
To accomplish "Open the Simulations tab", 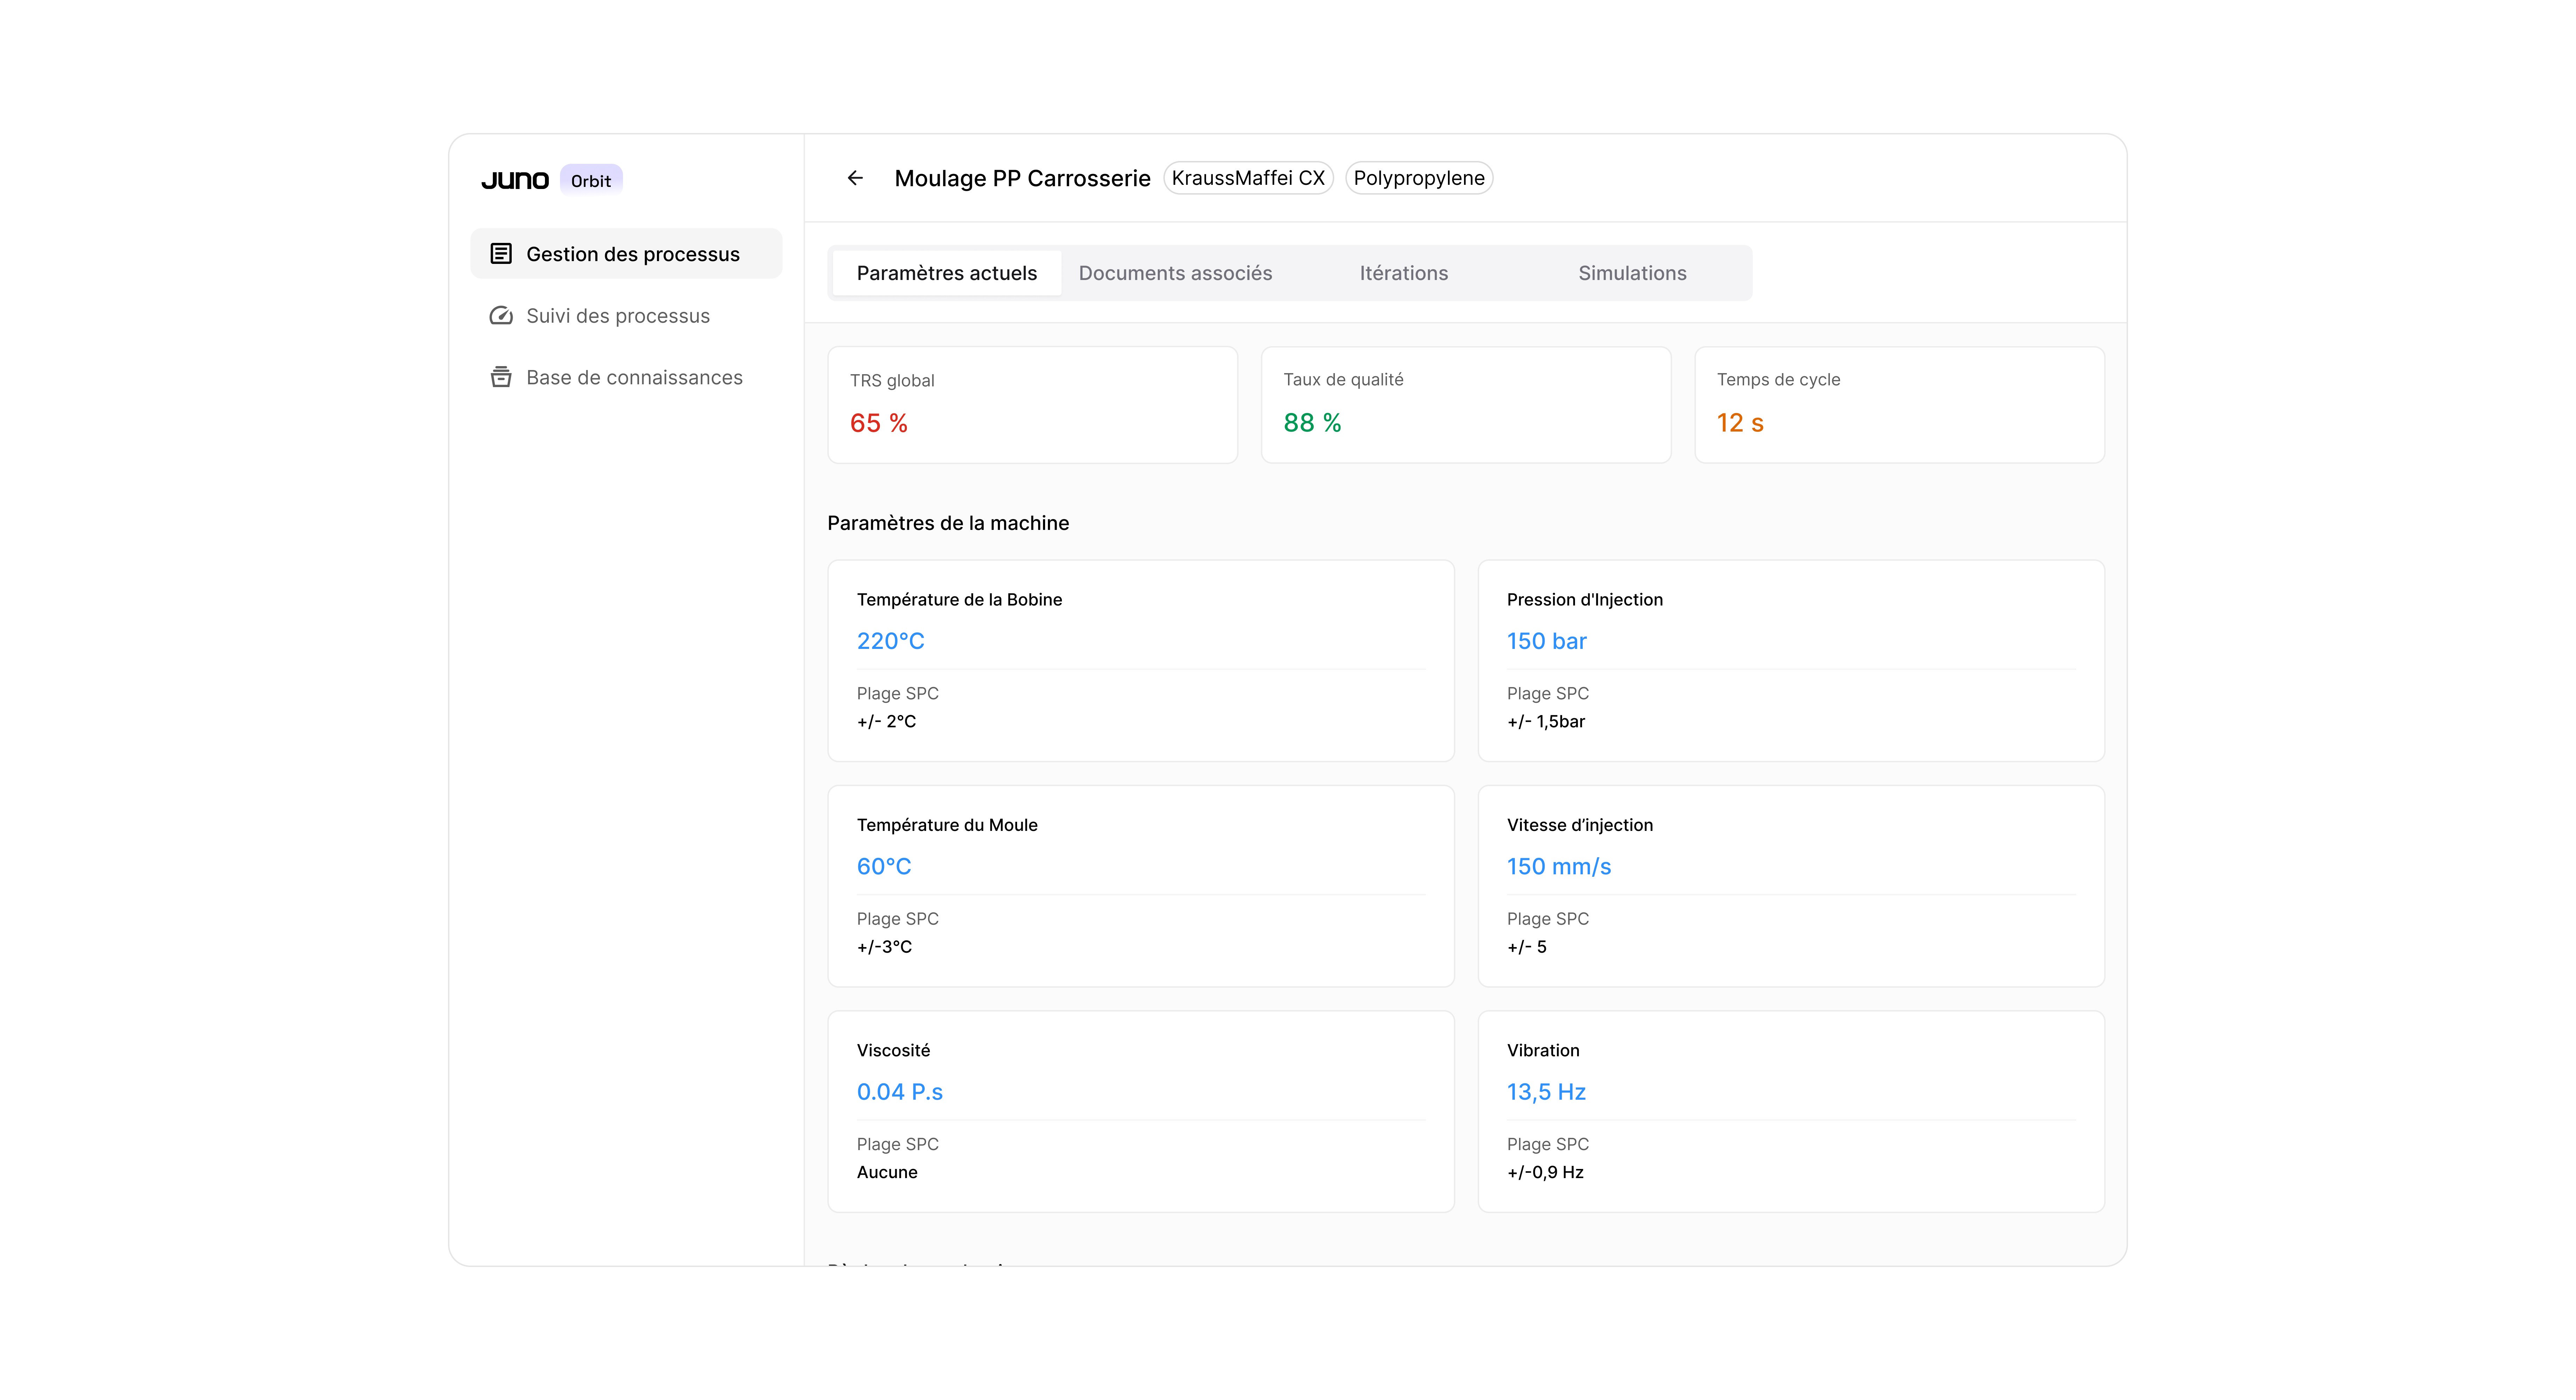I will point(1632,273).
